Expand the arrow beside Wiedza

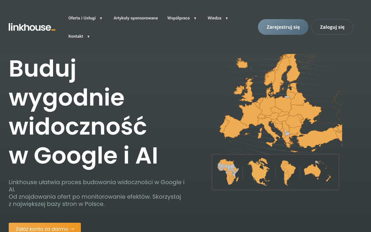click(x=227, y=18)
